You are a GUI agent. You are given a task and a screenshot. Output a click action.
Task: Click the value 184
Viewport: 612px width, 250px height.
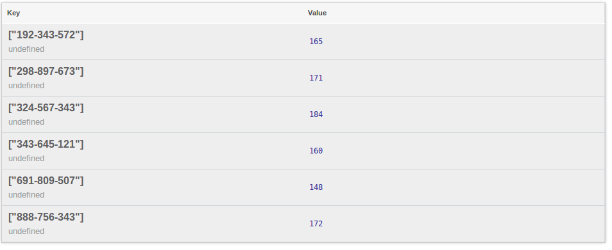click(x=316, y=114)
